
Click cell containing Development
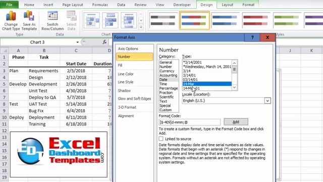pos(44,84)
